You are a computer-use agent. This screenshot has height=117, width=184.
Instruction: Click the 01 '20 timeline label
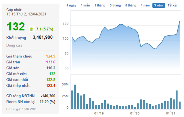click(x=135, y=113)
